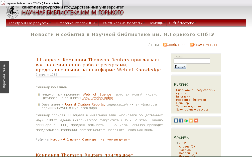Viewport: 252px width, 157px height.
Task: Add to favorites star icon
Action: [x=191, y=120]
